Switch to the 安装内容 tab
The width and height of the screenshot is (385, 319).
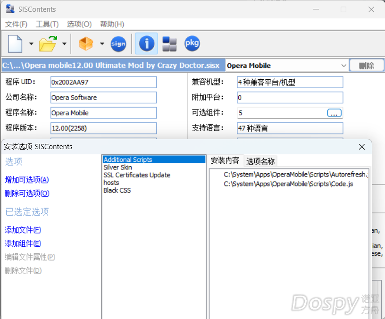click(225, 160)
